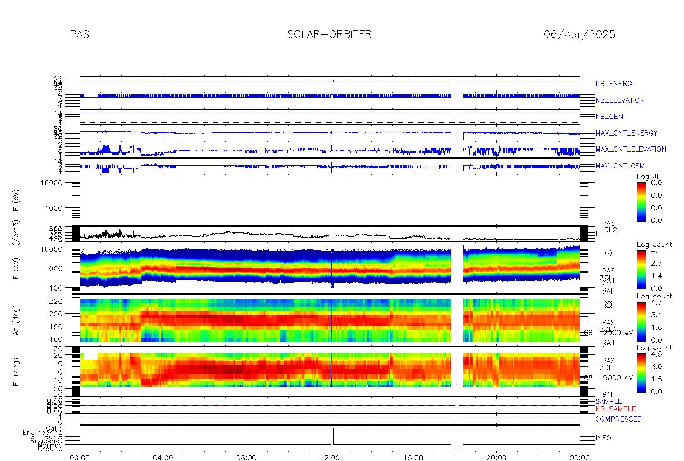Viewport: 684px width, 461px height.
Task: Click the PAS title at top left
Action: point(80,34)
